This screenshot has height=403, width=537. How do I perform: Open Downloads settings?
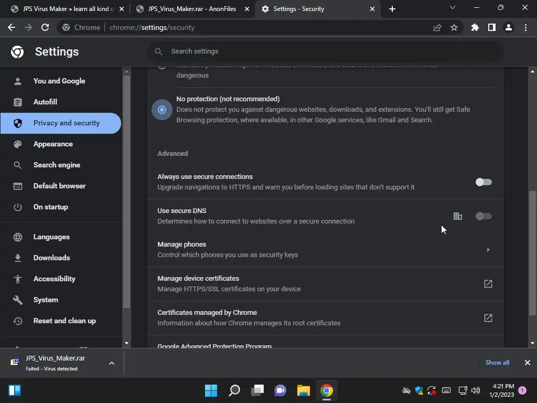[61, 258]
